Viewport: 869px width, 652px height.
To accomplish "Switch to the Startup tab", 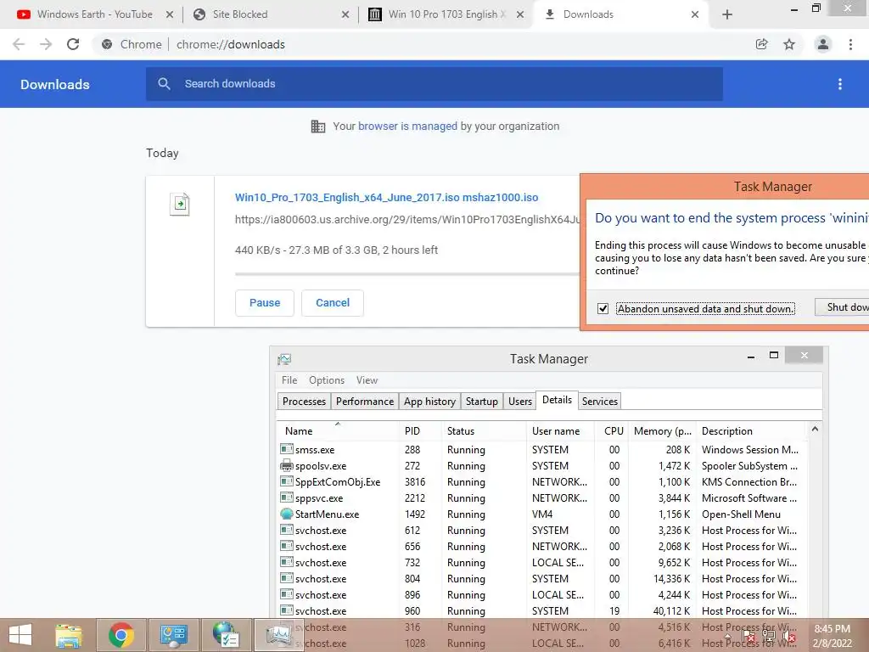I will pyautogui.click(x=482, y=402).
